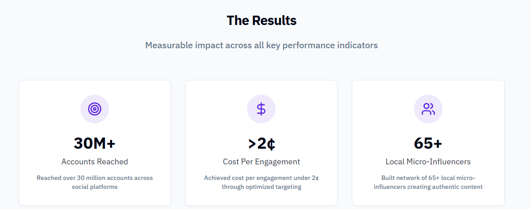Click the 'social platforms' text line

coord(95,187)
